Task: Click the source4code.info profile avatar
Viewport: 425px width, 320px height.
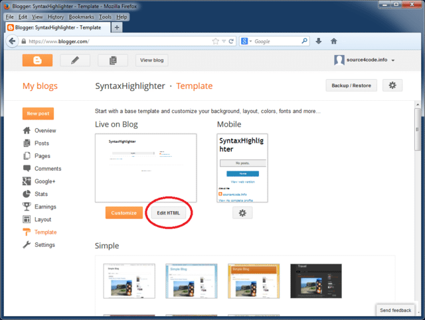Action: pos(339,60)
